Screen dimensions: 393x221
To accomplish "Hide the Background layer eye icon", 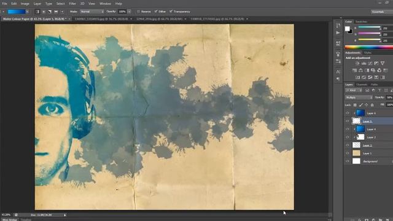I will pyautogui.click(x=348, y=161).
